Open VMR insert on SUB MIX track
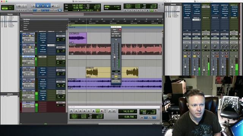 43,97
